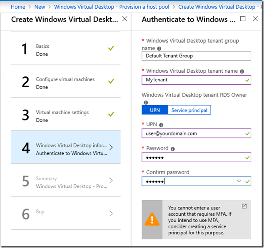Click info icon beside tenant name label

[242, 71]
